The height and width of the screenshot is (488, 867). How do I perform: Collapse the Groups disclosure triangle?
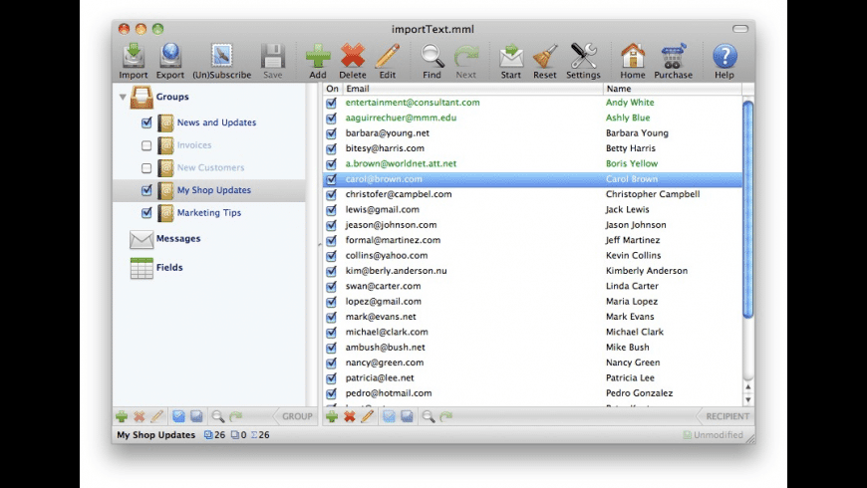tap(124, 98)
